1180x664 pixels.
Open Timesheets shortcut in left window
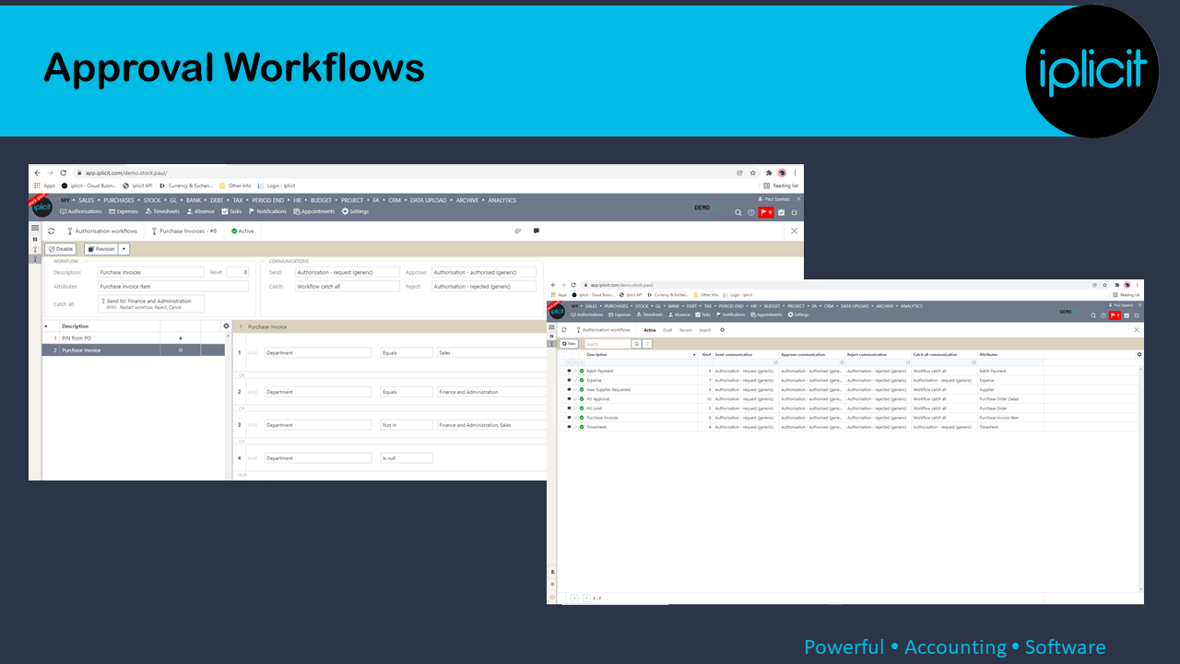(162, 211)
